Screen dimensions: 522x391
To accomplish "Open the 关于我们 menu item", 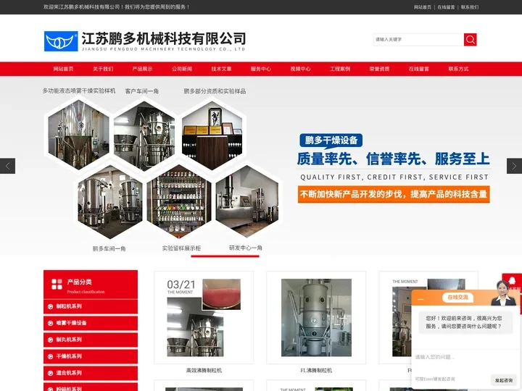I will (x=103, y=69).
